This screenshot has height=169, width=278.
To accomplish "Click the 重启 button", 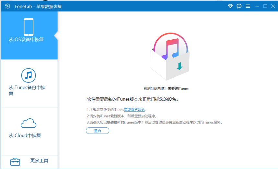I will click(98, 131).
